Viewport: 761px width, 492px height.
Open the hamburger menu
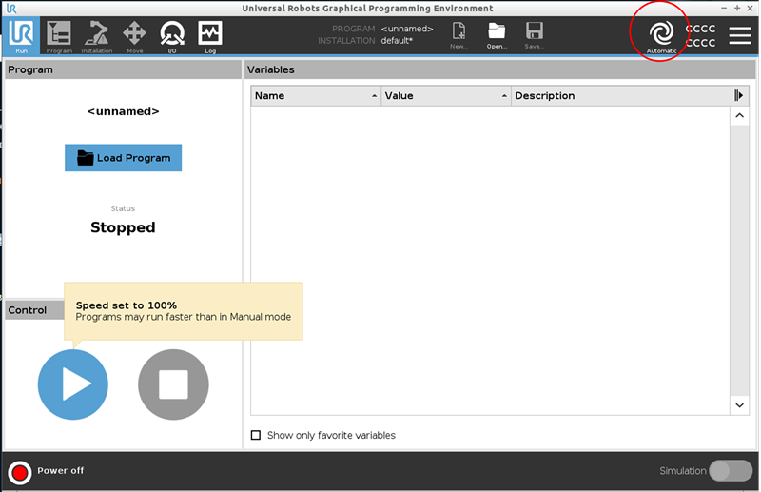pyautogui.click(x=740, y=35)
